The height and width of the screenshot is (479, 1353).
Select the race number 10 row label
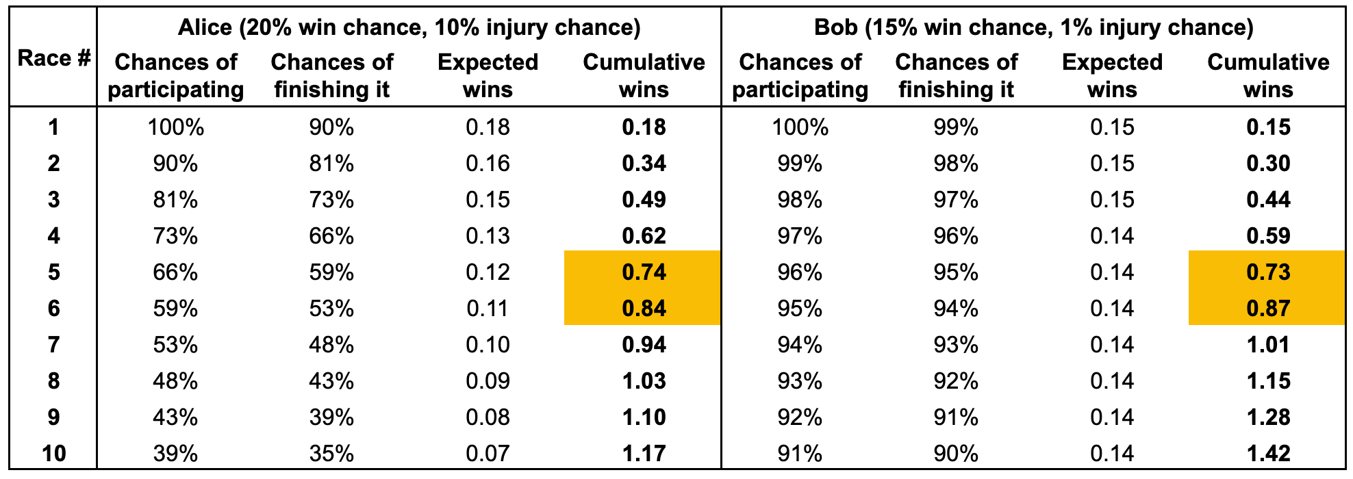53,454
